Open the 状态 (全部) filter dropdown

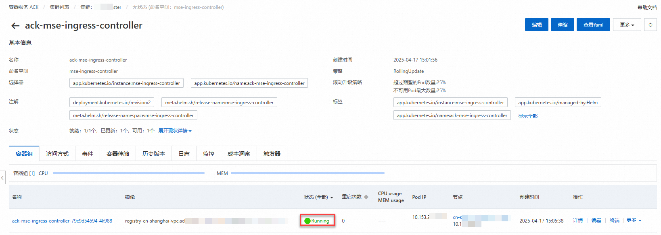pos(318,197)
